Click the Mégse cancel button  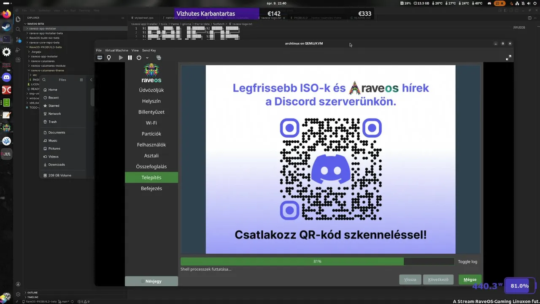[470, 280]
